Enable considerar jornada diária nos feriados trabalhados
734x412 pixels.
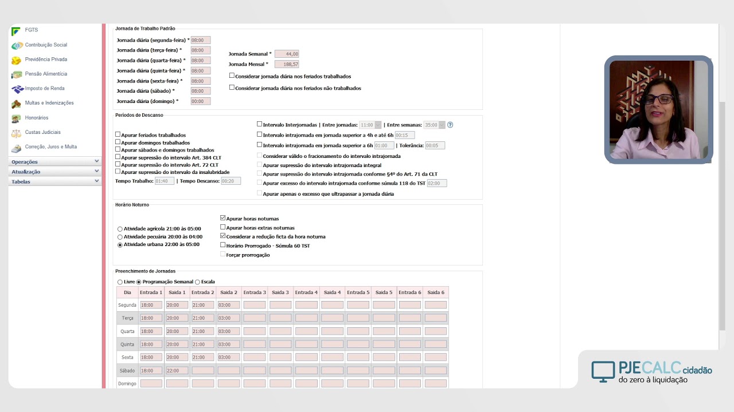232,76
